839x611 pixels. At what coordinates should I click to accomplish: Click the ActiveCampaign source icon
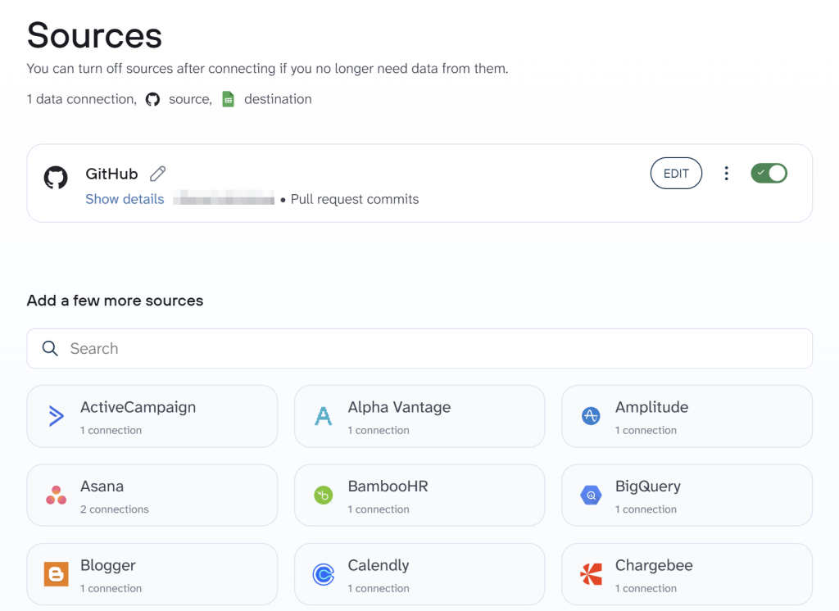(x=56, y=416)
